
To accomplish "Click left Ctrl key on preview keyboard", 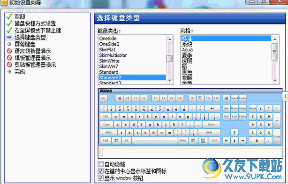I will click(x=106, y=141).
